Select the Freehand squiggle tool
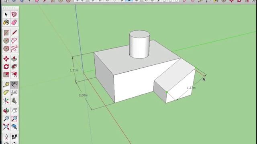The width and height of the screenshot is (257, 144). (x=14, y=48)
